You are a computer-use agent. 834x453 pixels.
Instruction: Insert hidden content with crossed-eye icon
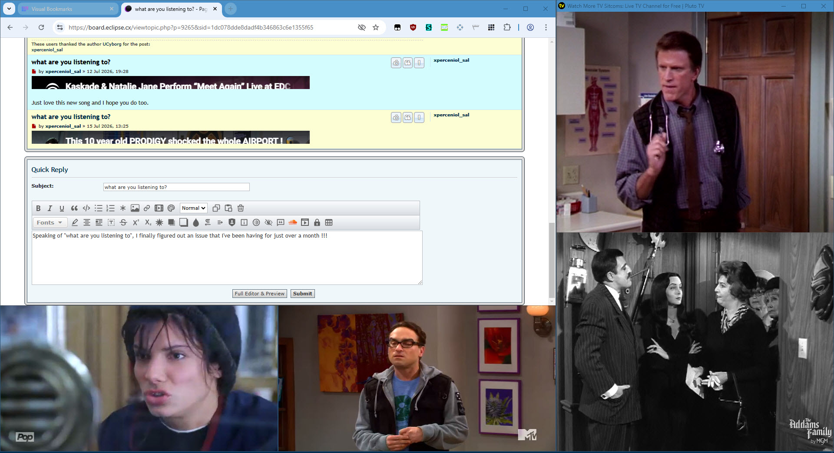click(x=268, y=222)
